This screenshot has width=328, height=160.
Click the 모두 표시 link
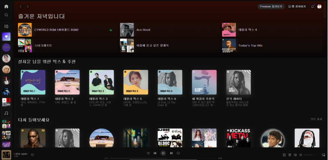pyautogui.click(x=316, y=119)
